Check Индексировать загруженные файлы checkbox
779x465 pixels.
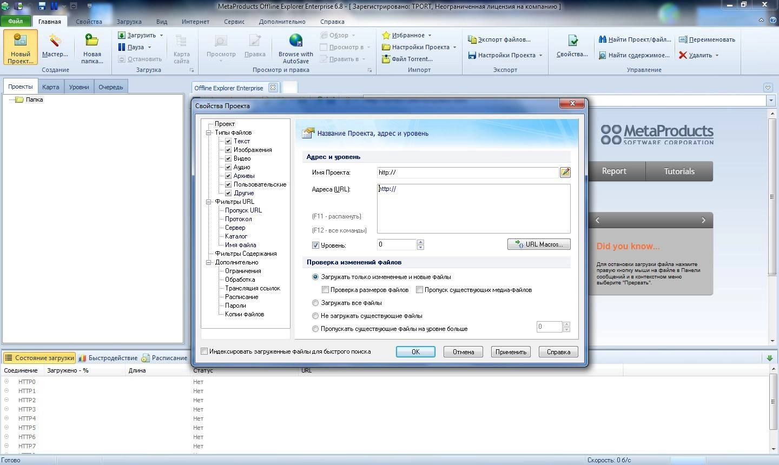[204, 351]
